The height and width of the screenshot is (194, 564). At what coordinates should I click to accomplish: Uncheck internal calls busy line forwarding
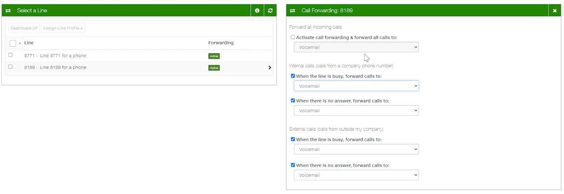[293, 76]
